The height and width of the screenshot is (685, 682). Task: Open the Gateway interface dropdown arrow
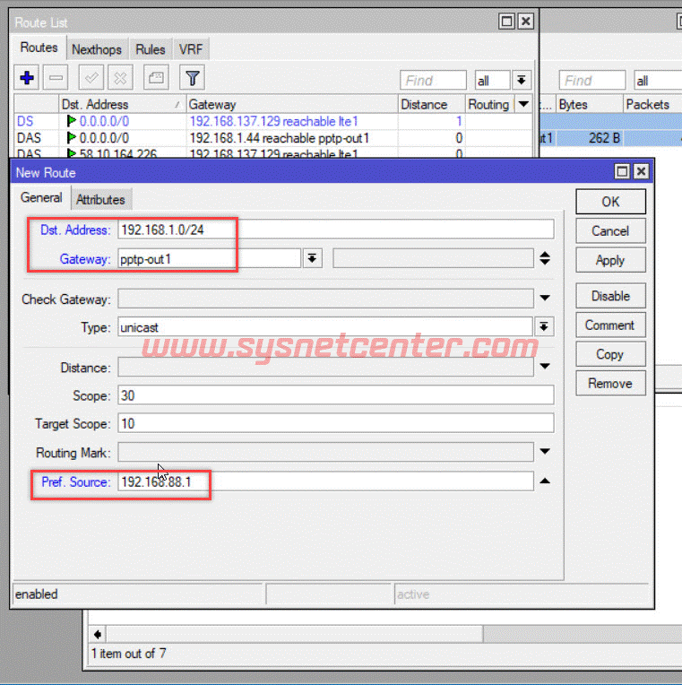tap(312, 258)
